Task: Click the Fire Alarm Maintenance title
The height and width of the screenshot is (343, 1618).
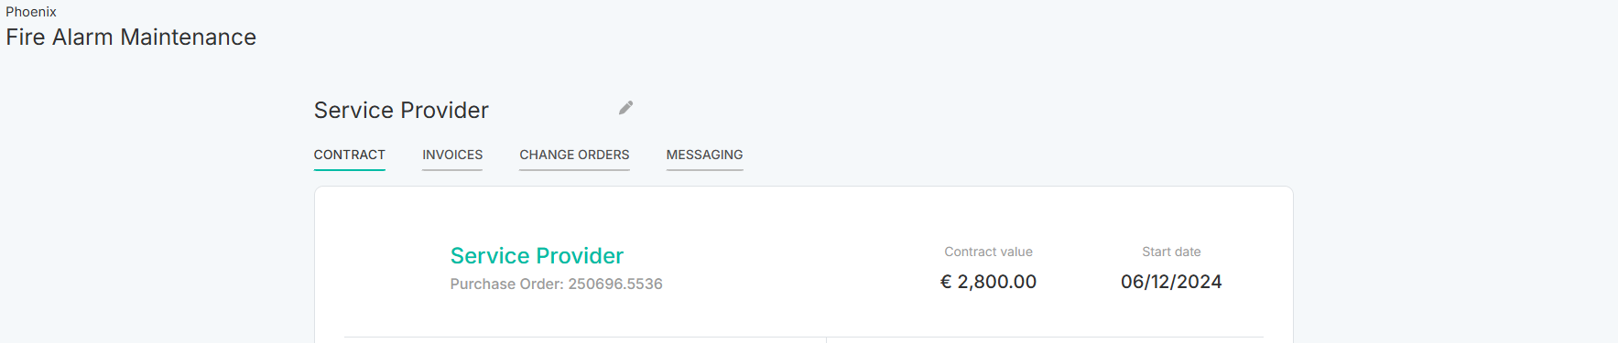Action: (131, 38)
